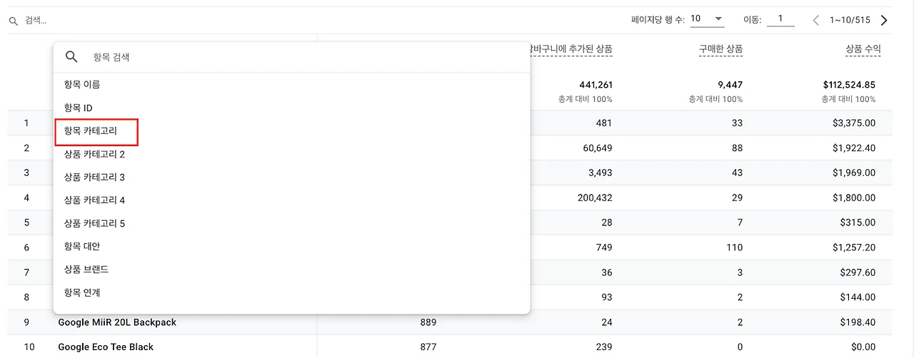Image resolution: width=914 pixels, height=358 pixels.
Task: Open the rows per page dropdown showing 10
Action: pos(708,19)
